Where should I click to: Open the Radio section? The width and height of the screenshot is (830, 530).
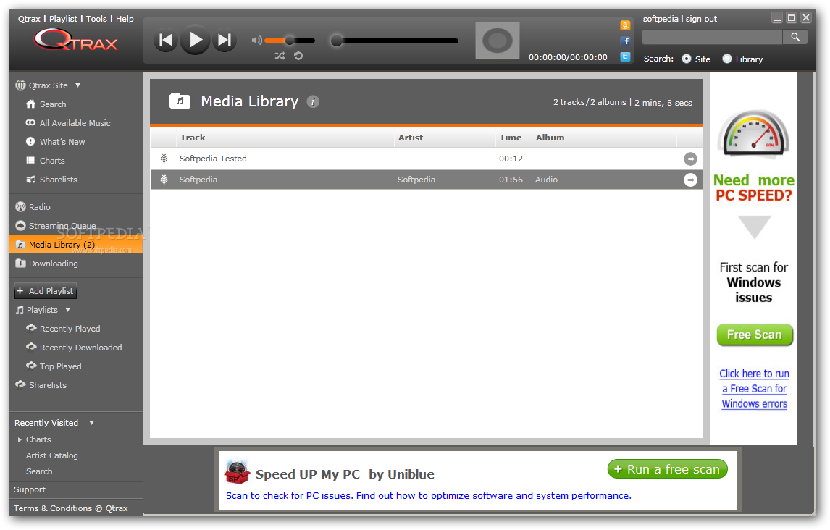(40, 207)
